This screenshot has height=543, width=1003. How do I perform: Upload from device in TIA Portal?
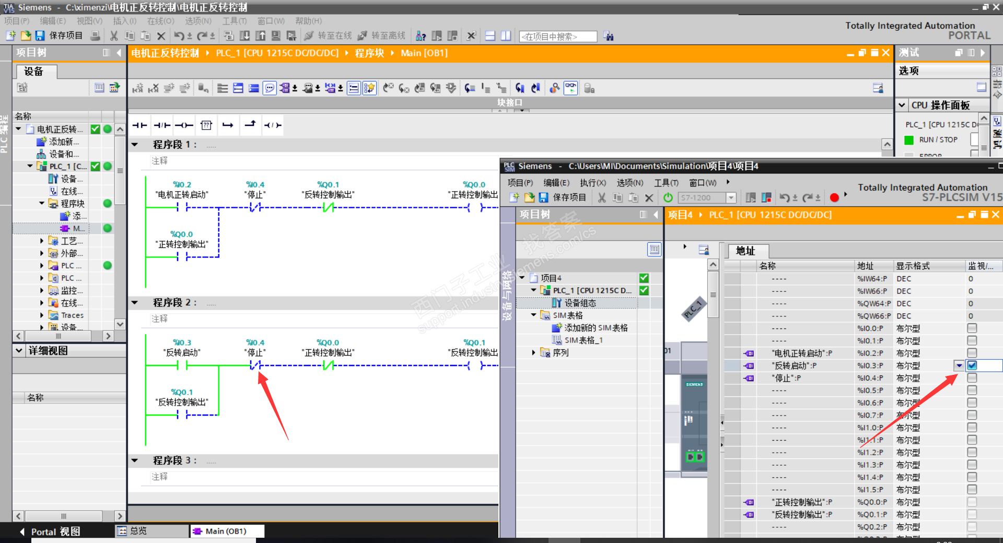(260, 36)
